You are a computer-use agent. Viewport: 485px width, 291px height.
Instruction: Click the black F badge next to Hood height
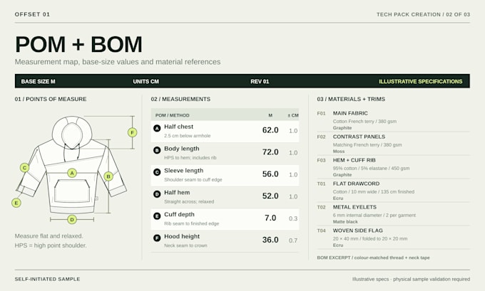click(157, 238)
